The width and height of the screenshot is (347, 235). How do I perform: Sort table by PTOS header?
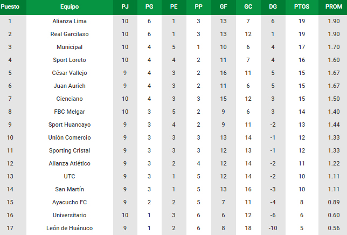coord(302,6)
